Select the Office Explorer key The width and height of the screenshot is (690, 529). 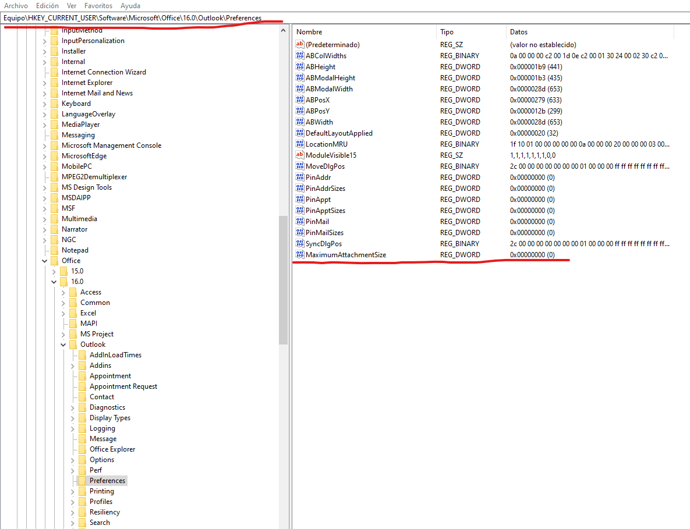click(x=112, y=449)
